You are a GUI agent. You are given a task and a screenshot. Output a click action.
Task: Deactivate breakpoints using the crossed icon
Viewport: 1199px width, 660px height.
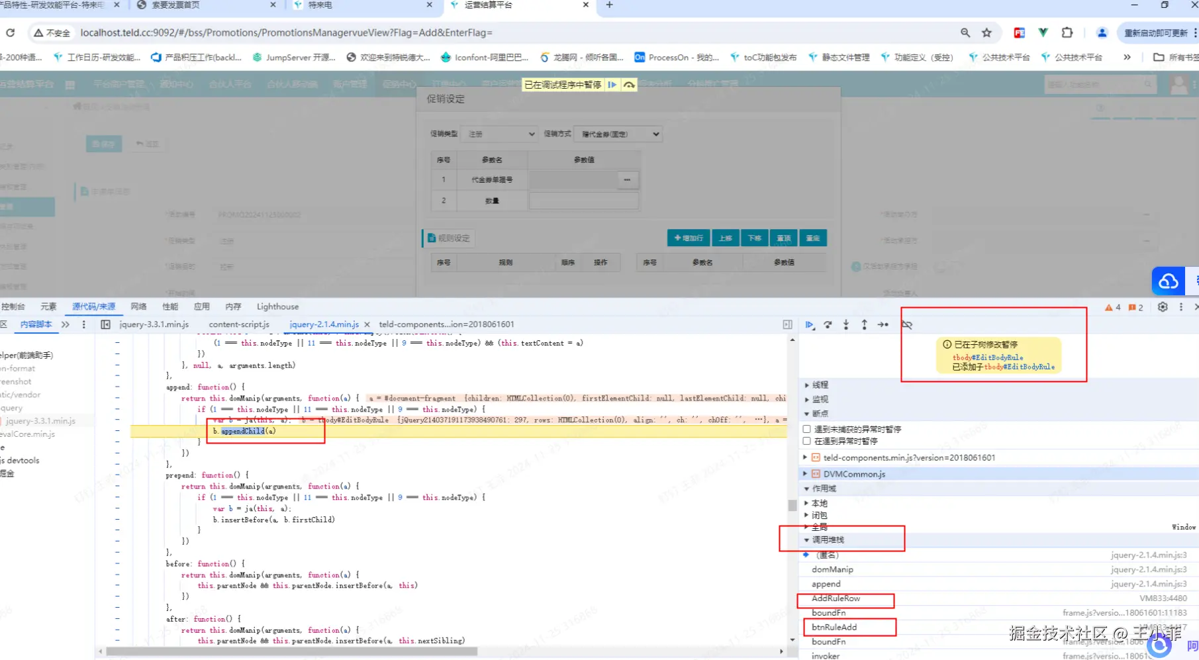pyautogui.click(x=907, y=325)
